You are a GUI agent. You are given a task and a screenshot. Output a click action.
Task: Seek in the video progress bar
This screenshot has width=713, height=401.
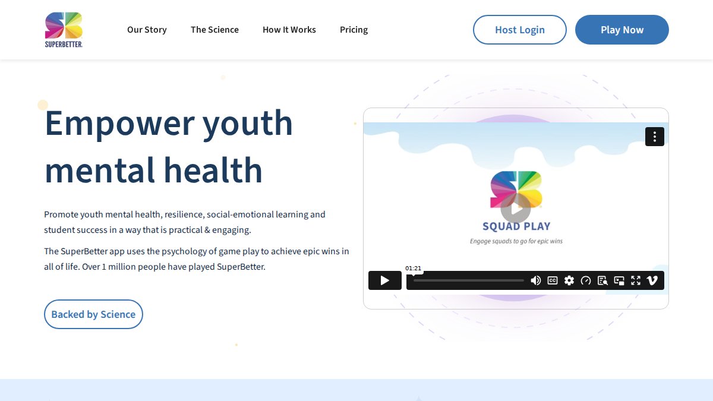click(469, 280)
